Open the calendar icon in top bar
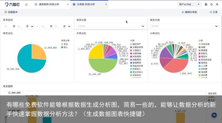Screen dimensions: 222x123 click(206, 4)
